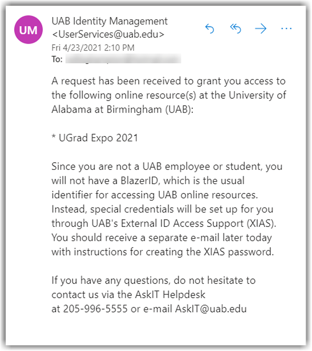Click the Reply arrow icon
Image resolution: width=312 pixels, height=351 pixels.
pos(209,29)
